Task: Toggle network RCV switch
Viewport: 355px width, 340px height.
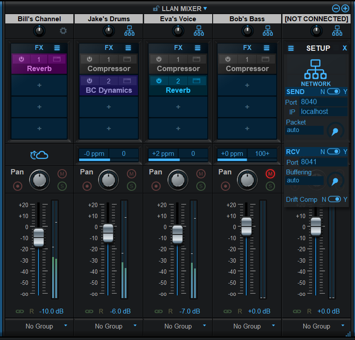Action: click(x=333, y=151)
